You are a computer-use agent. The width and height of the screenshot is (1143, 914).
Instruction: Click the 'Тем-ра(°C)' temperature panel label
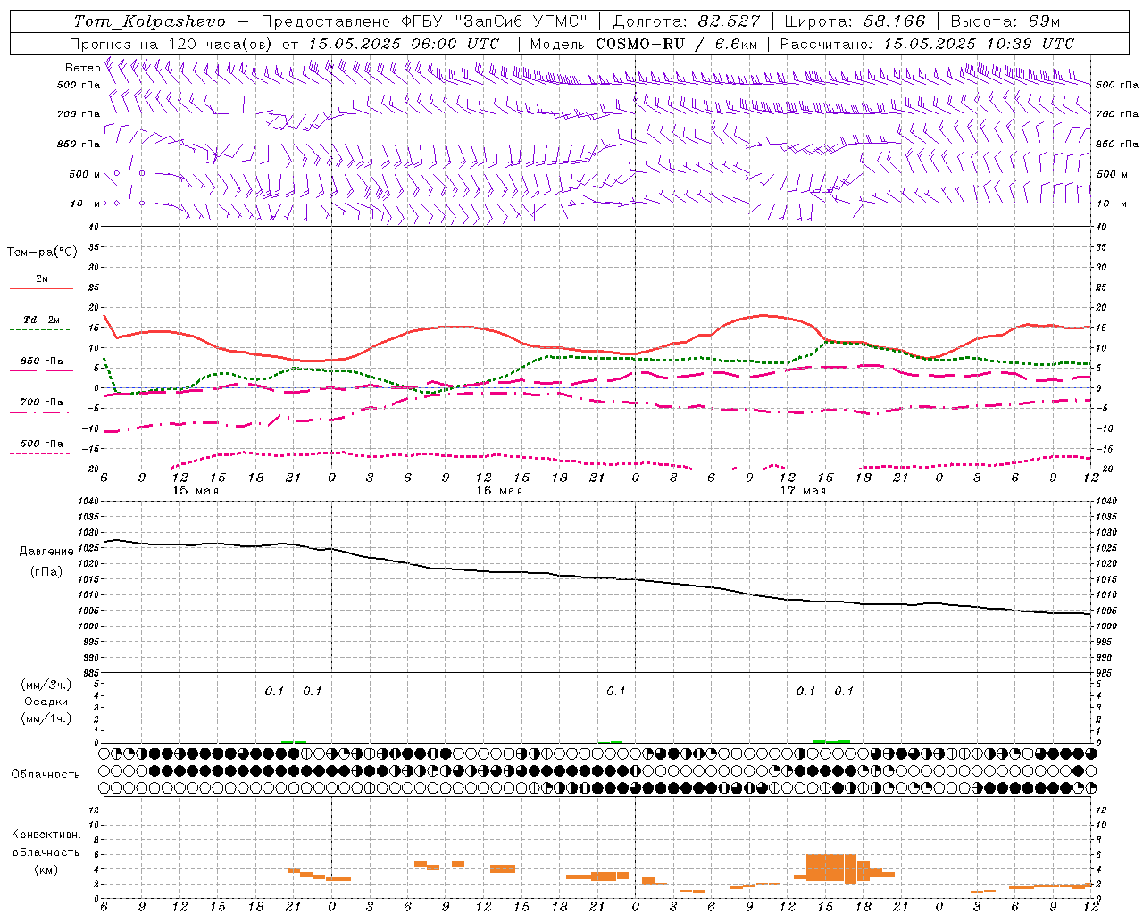(42, 253)
